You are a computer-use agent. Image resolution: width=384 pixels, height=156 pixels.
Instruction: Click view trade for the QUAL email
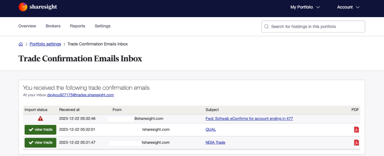click(x=40, y=130)
